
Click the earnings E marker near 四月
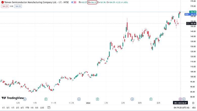tap(151, 99)
